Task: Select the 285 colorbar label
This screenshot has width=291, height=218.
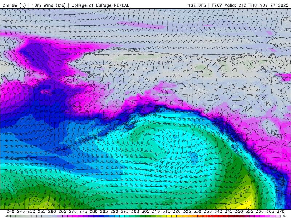Action: point(104,211)
